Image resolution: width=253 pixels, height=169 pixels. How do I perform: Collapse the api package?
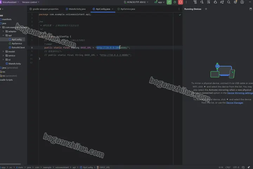[3, 36]
